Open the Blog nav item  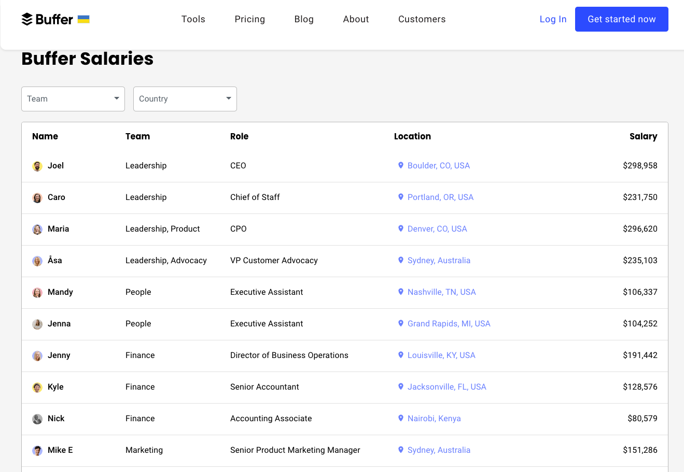[304, 19]
